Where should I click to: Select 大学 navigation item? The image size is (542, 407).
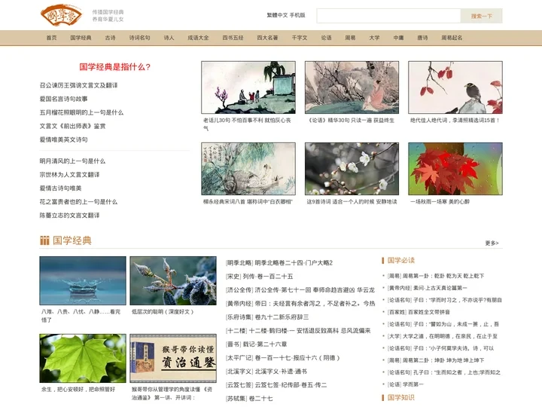pos(374,38)
